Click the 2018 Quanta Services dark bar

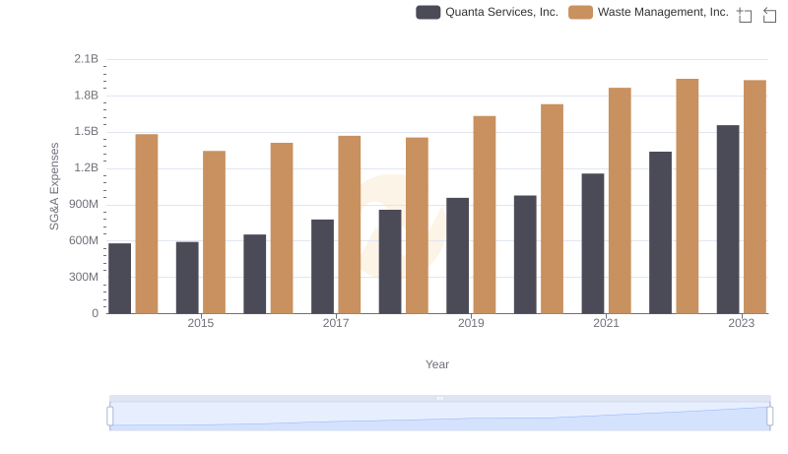[390, 262]
